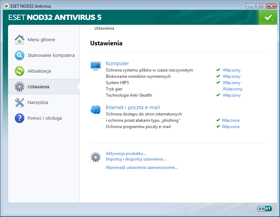The image size is (280, 217).
Task: Click the text Blokowanie nośników wymiennych
Action: click(138, 76)
